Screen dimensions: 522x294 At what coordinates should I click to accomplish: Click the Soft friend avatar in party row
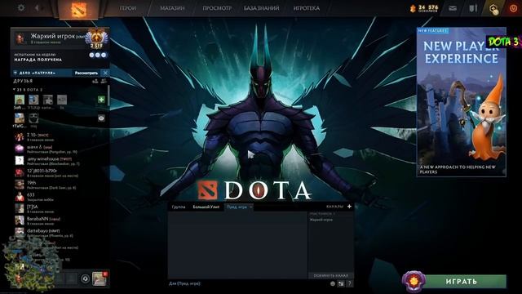20,100
